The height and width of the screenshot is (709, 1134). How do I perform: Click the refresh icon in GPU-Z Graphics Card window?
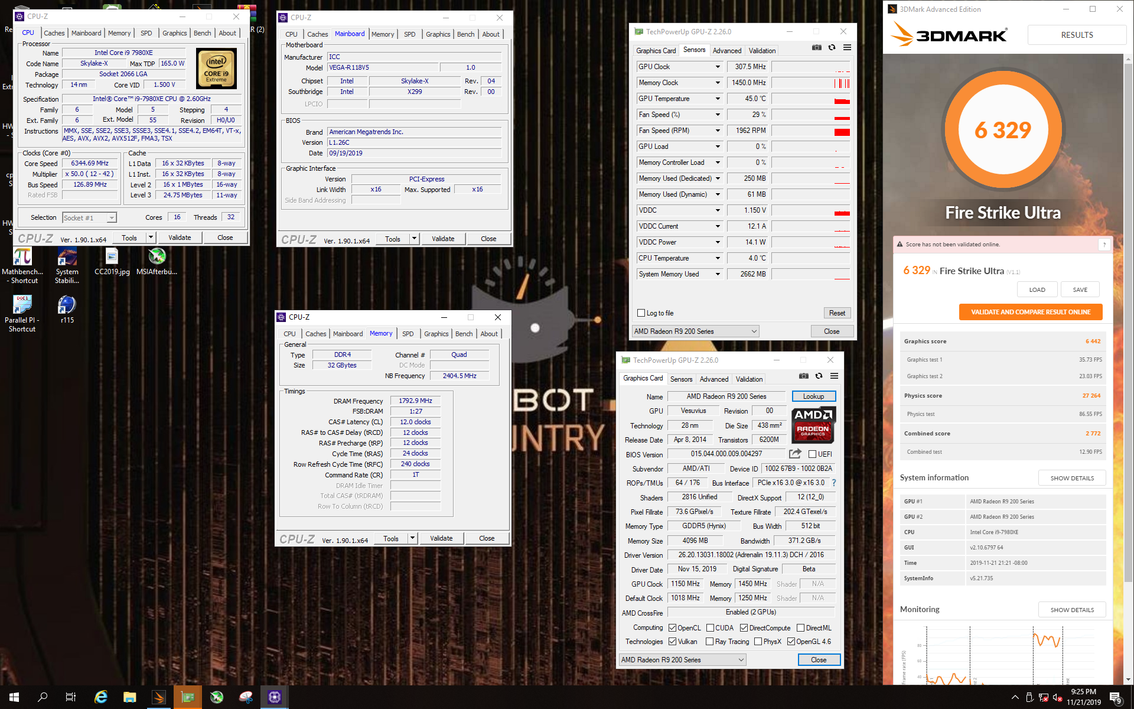click(819, 376)
